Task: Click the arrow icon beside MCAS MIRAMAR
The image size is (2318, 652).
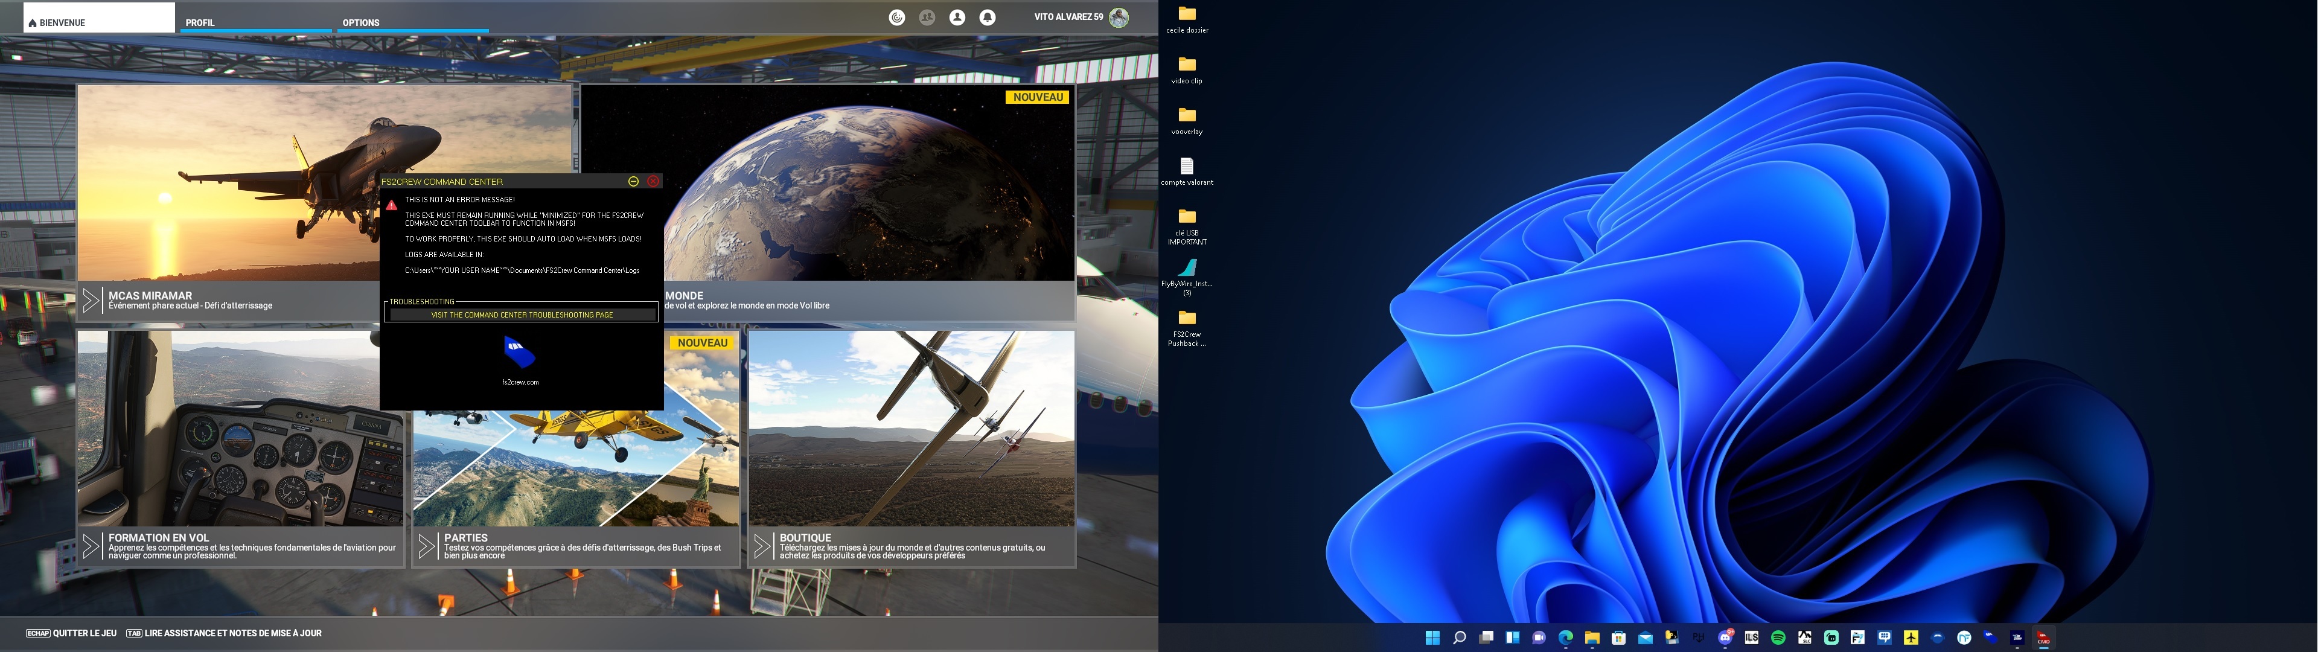Action: click(91, 300)
